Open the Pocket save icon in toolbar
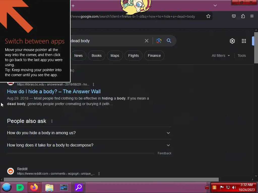258x193 pixels. pos(234,16)
